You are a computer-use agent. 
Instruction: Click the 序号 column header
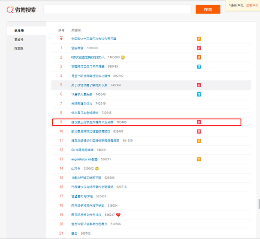coord(61,30)
